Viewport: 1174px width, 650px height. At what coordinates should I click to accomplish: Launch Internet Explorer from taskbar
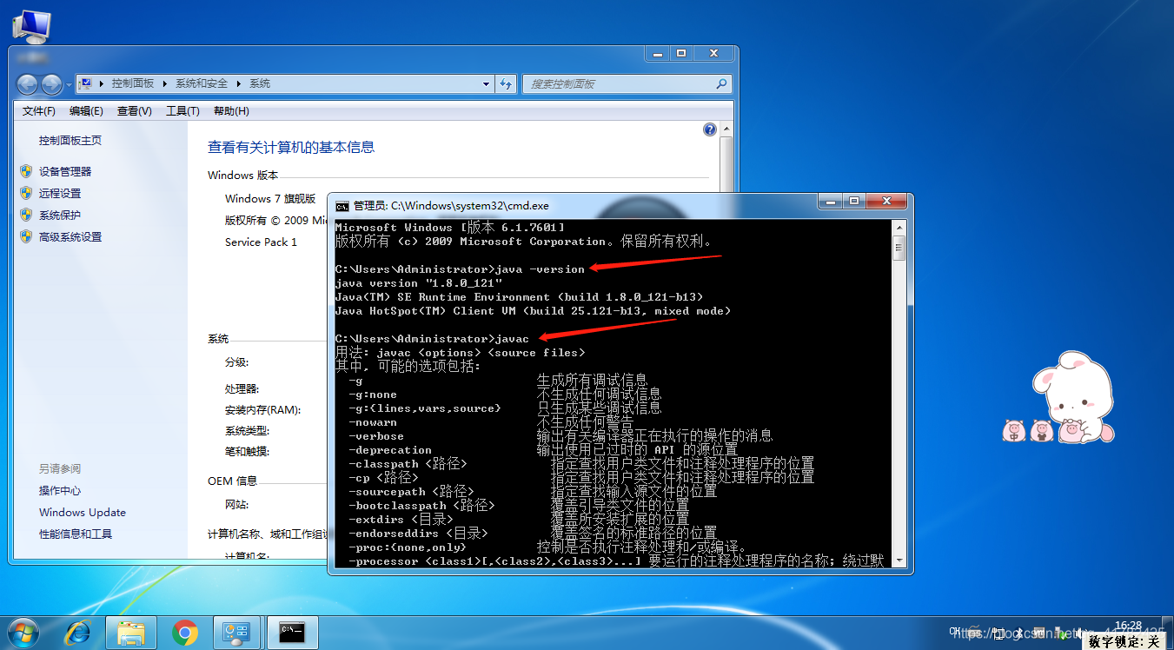(x=77, y=633)
